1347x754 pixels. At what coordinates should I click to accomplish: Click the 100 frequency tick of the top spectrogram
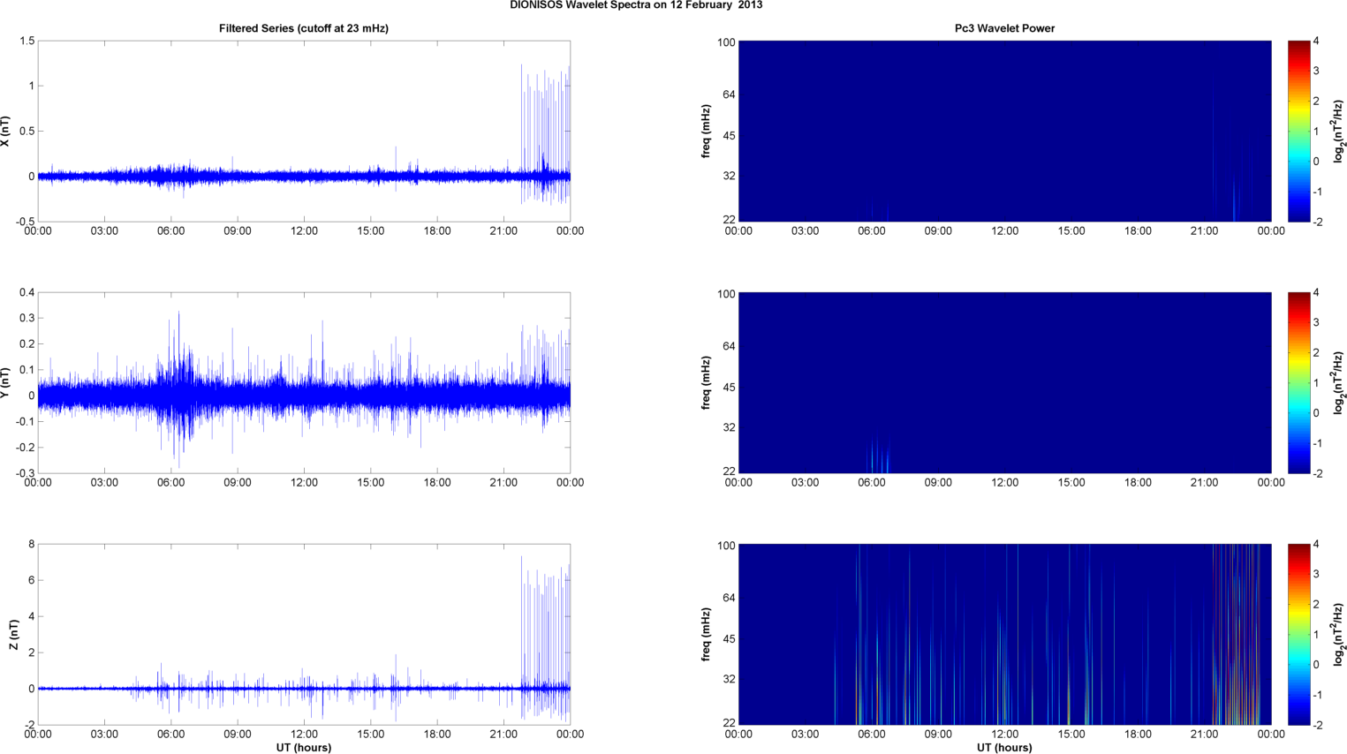[726, 42]
